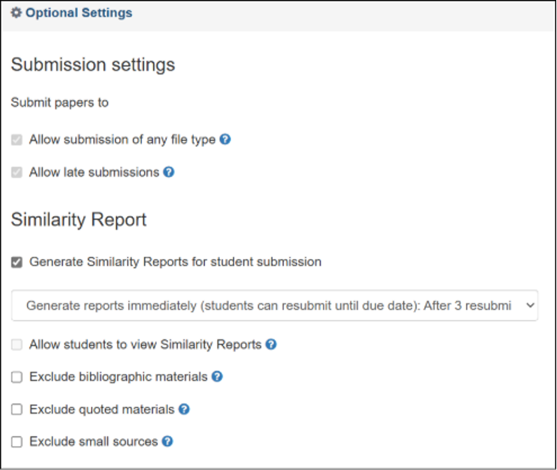Click the Optional Settings gear icon
This screenshot has height=470, width=557.
[x=16, y=13]
